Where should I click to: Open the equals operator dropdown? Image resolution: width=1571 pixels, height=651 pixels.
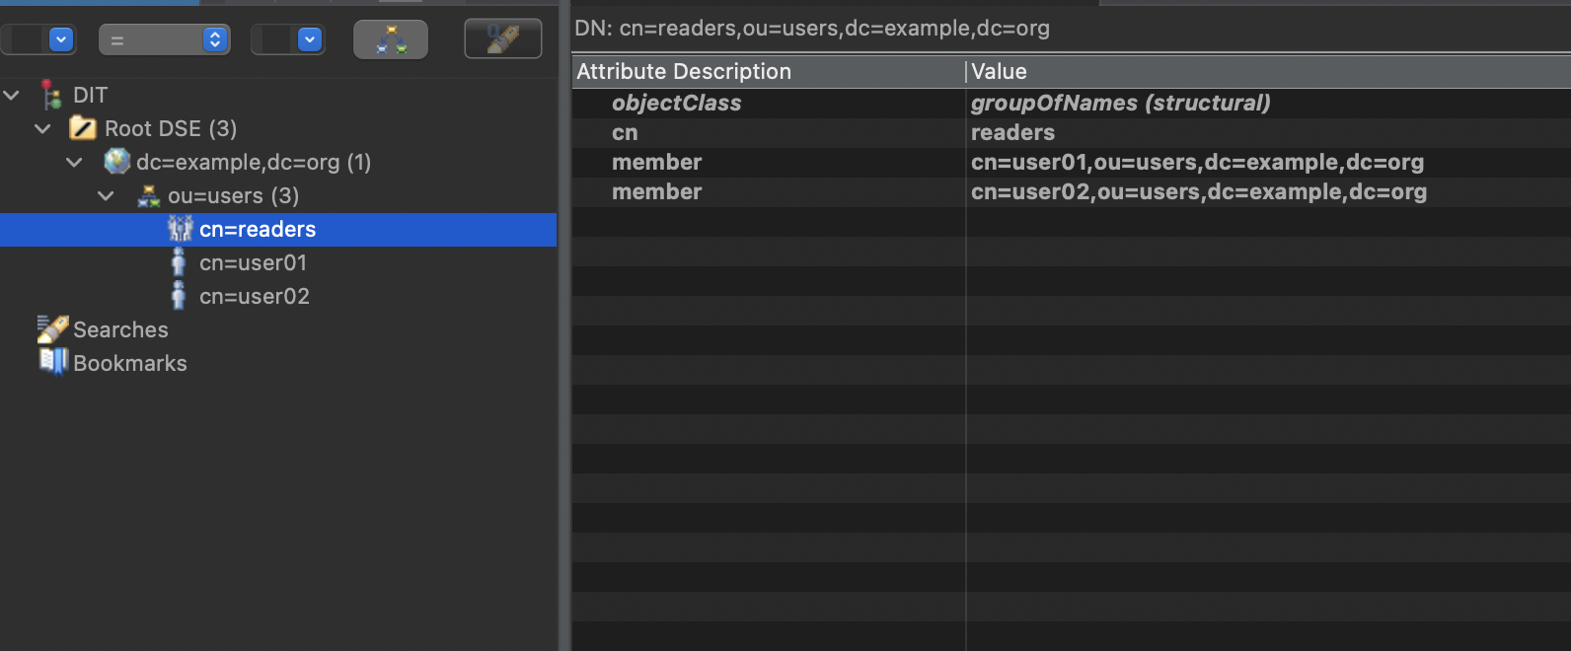(x=164, y=39)
